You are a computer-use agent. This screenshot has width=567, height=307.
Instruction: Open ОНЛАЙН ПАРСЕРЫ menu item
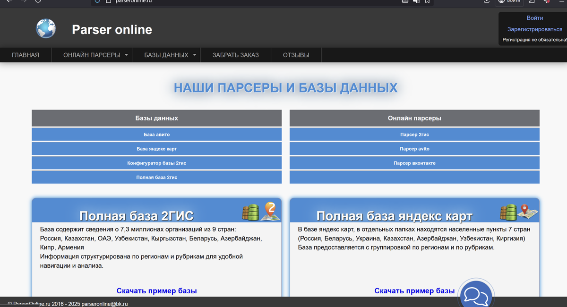[92, 55]
